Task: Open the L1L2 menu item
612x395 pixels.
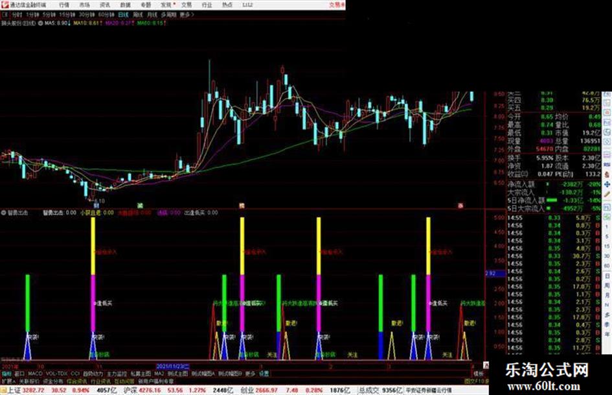Action: click(x=247, y=5)
